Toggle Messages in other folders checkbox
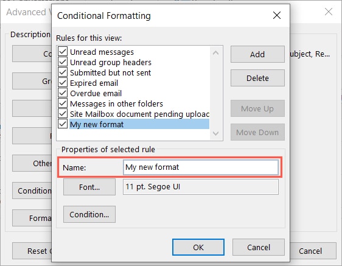This screenshot has height=266, width=342. point(63,103)
